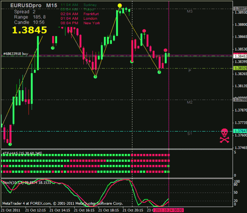Click the 21 Oct 12:15 time axis label
The height and width of the screenshot is (213, 247).
pos(36,210)
